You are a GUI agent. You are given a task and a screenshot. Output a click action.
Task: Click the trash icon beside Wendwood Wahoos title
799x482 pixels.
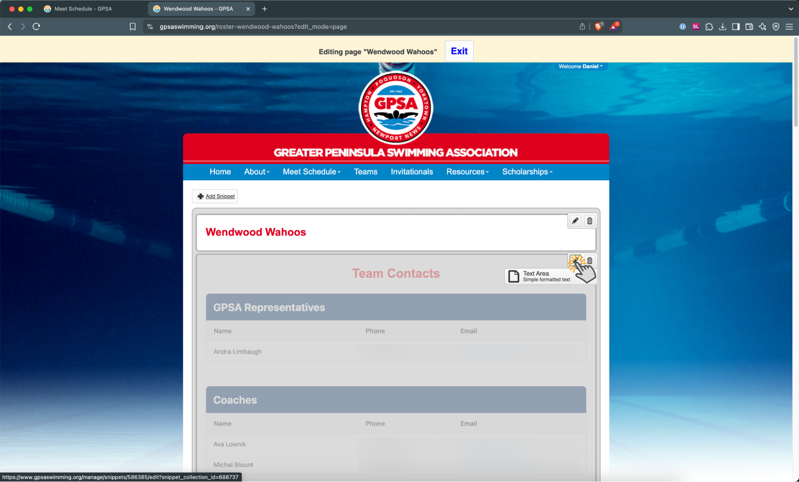coord(590,221)
